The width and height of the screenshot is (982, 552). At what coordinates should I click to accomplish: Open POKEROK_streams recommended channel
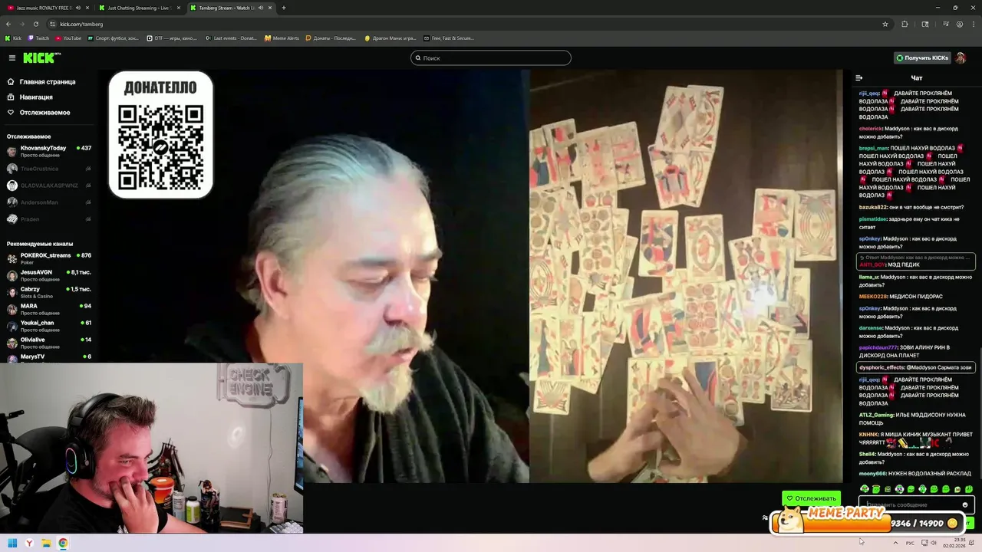pos(49,258)
